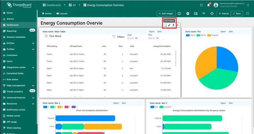This screenshot has width=254, height=134.
Task: Open Users in sidebar
Action: tap(19, 61)
